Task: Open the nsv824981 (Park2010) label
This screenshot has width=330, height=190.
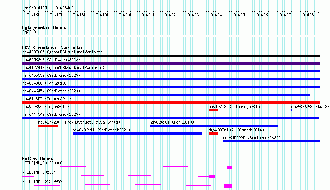Action: (172, 122)
